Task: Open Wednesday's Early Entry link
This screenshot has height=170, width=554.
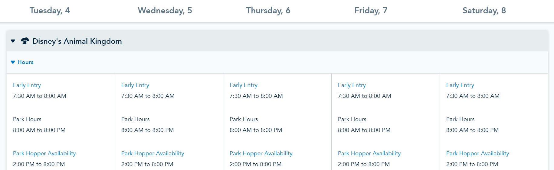Action: click(x=135, y=85)
